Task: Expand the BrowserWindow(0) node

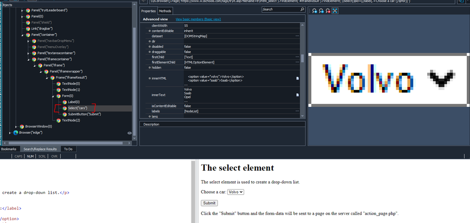Action: (x=16, y=127)
